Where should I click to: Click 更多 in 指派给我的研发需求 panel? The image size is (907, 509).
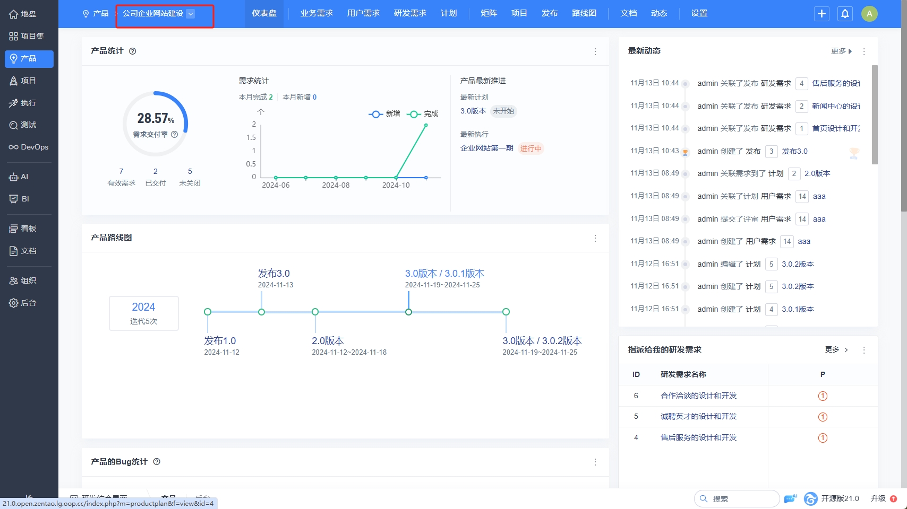coord(836,349)
